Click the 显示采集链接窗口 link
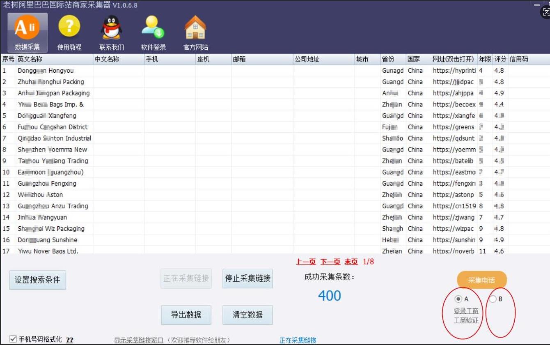 (138, 340)
